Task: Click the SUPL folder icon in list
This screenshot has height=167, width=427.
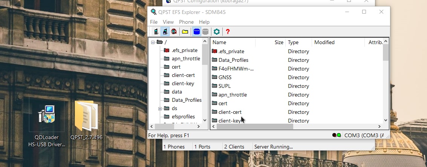Action: point(214,86)
